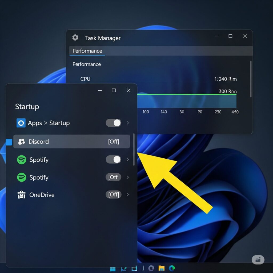Open the Windows Start menu from taskbar

pyautogui.click(x=113, y=268)
